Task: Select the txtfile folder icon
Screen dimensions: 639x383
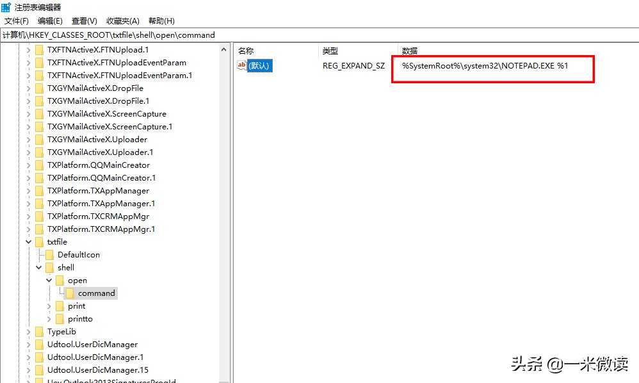Action: 39,241
